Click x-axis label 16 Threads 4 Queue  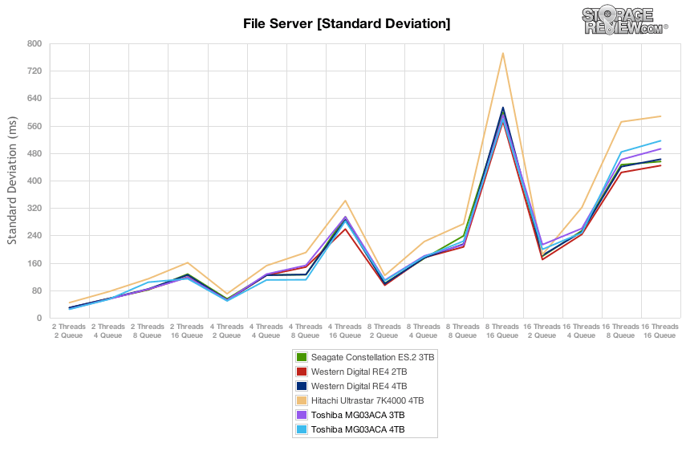581,331
